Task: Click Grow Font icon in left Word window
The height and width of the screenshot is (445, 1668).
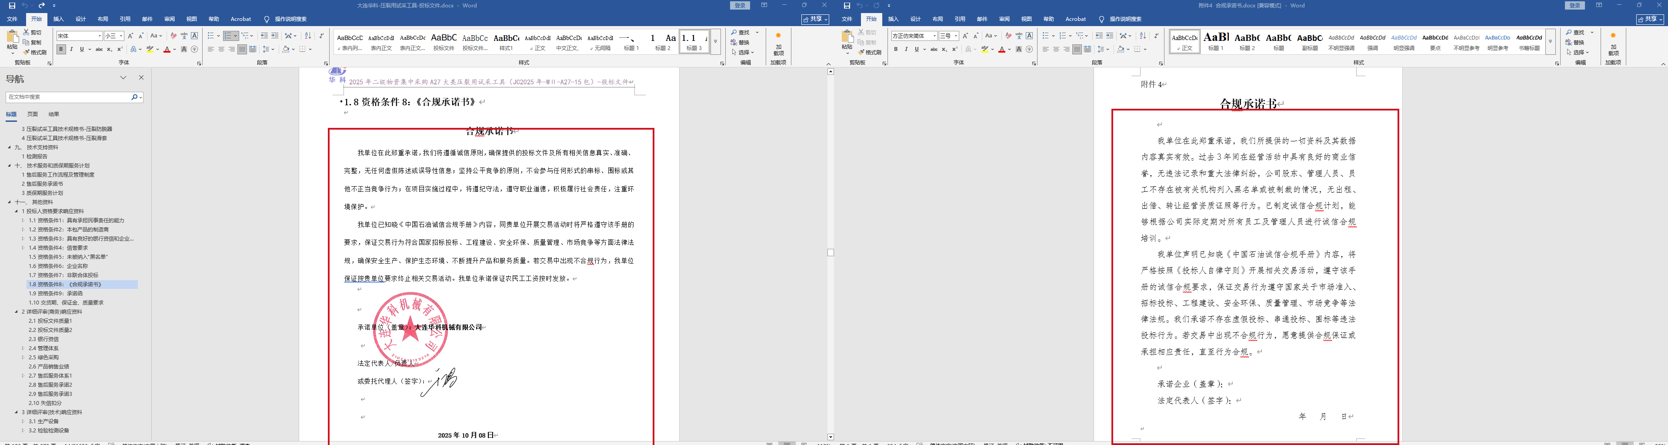Action: pyautogui.click(x=130, y=36)
